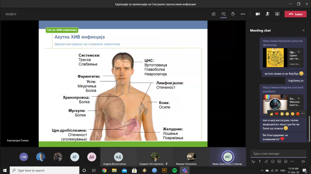Toggle the meeting chat panel

(x=223, y=14)
